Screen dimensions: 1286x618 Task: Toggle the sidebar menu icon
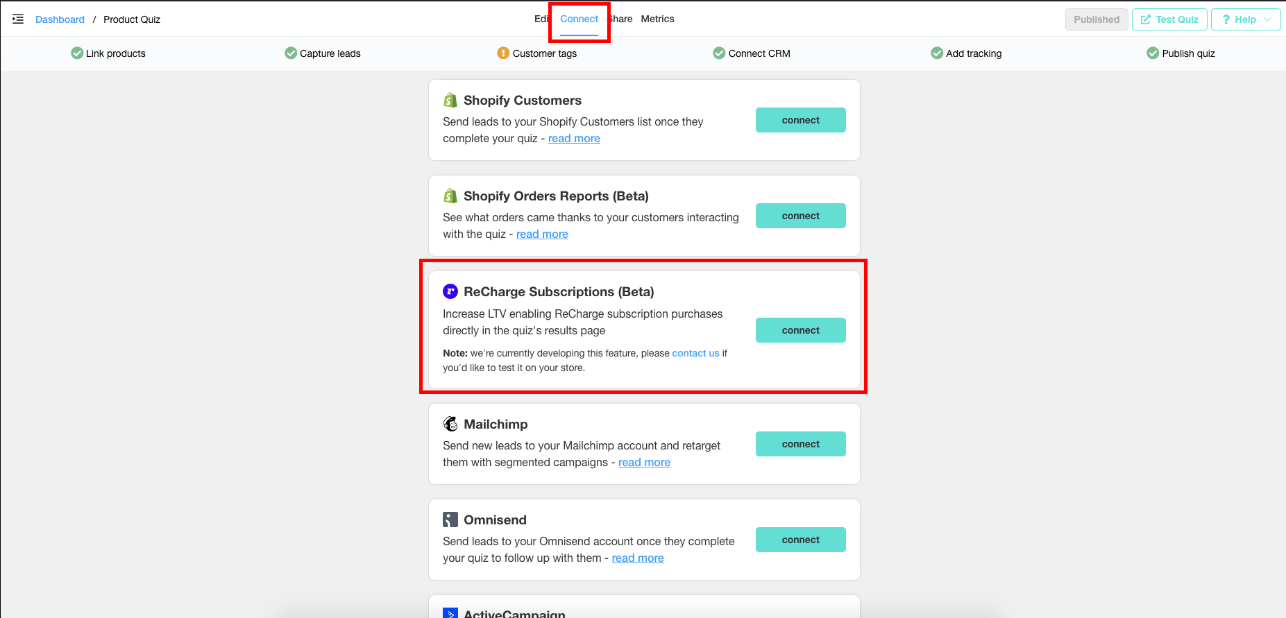pyautogui.click(x=18, y=19)
